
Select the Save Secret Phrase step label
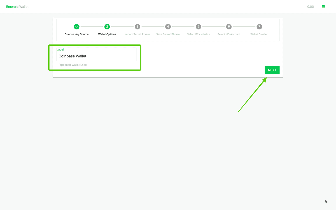point(168,34)
